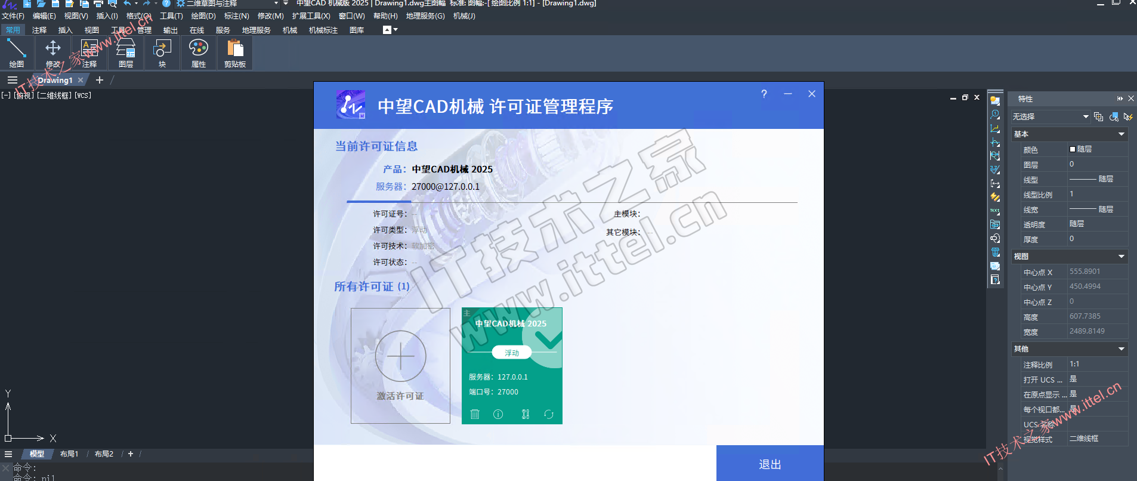Viewport: 1137px width, 481px height.
Task: Click the A-A section symbol icon in vertical toolbar
Action: point(994,183)
